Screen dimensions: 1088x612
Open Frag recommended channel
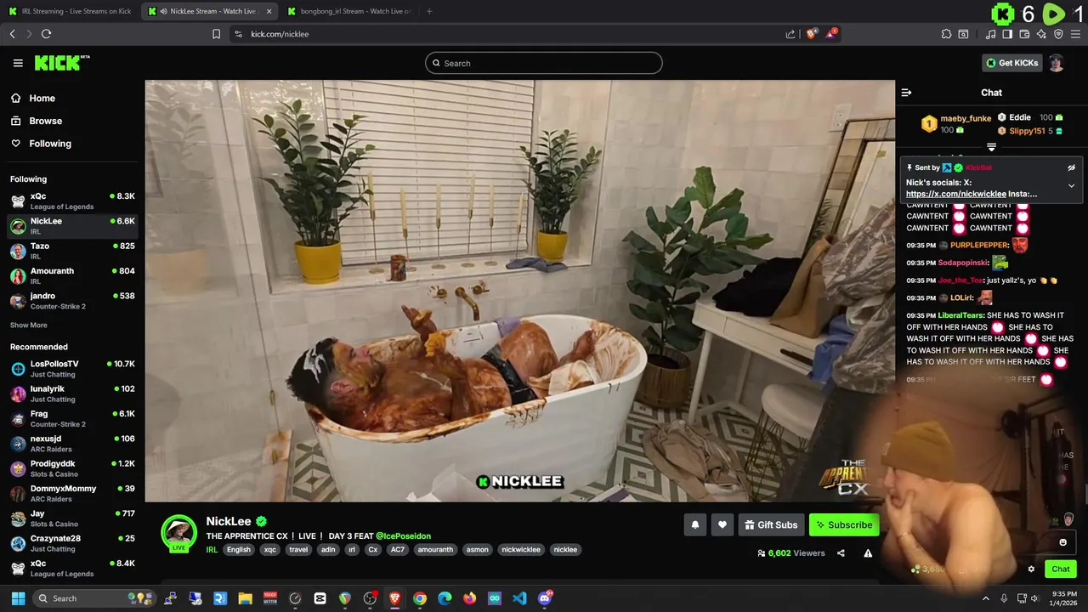[x=72, y=418]
